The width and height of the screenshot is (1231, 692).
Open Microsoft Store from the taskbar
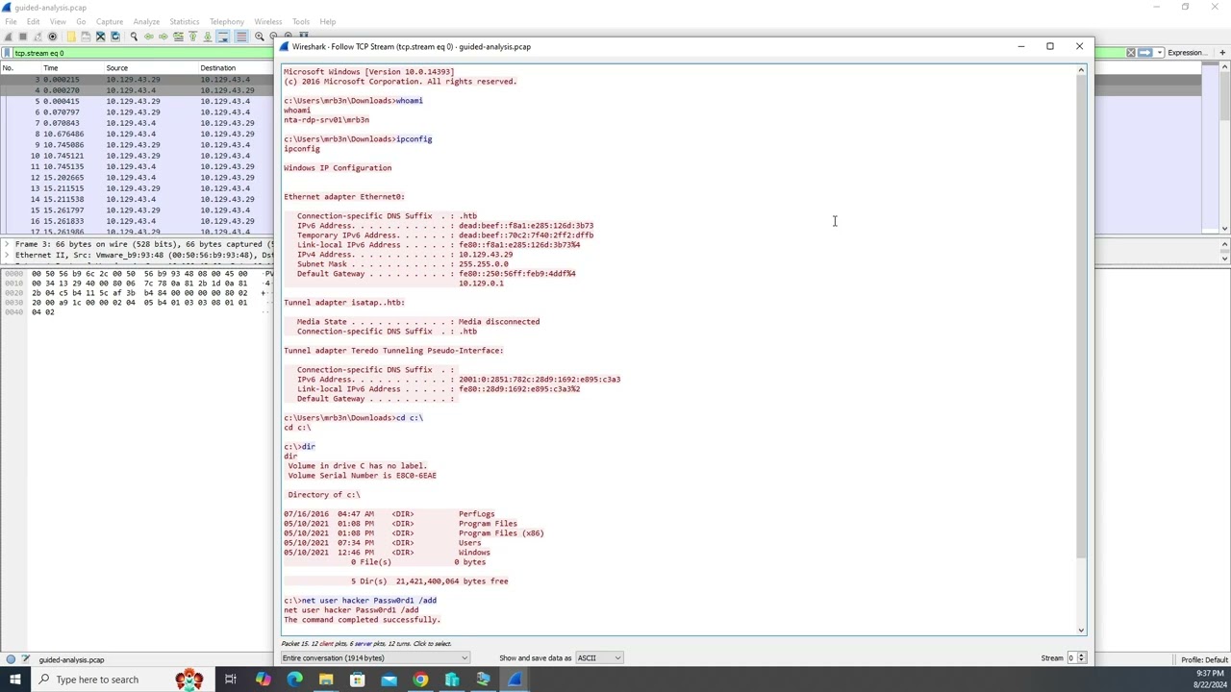tap(358, 680)
